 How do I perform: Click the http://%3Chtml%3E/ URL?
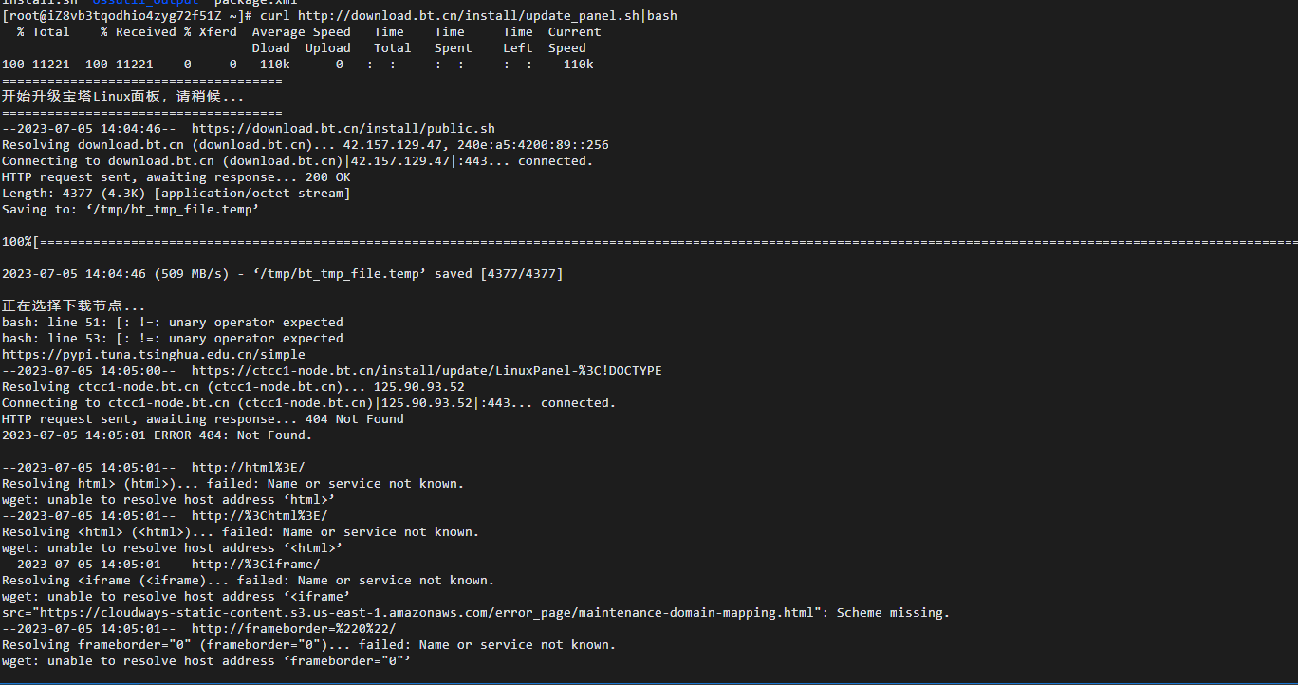259,516
